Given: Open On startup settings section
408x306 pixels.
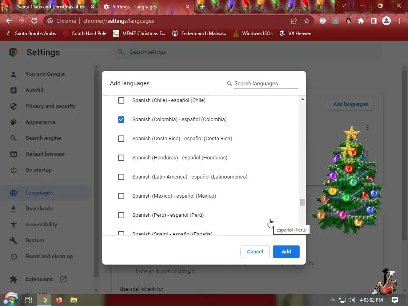Looking at the screenshot, I should tap(39, 170).
